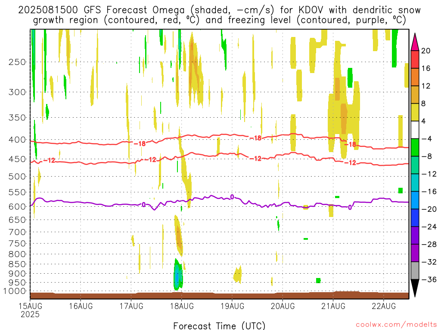The image size is (441, 330).
Task: Click the coolwx.com/modelts link text
Action: click(396, 325)
